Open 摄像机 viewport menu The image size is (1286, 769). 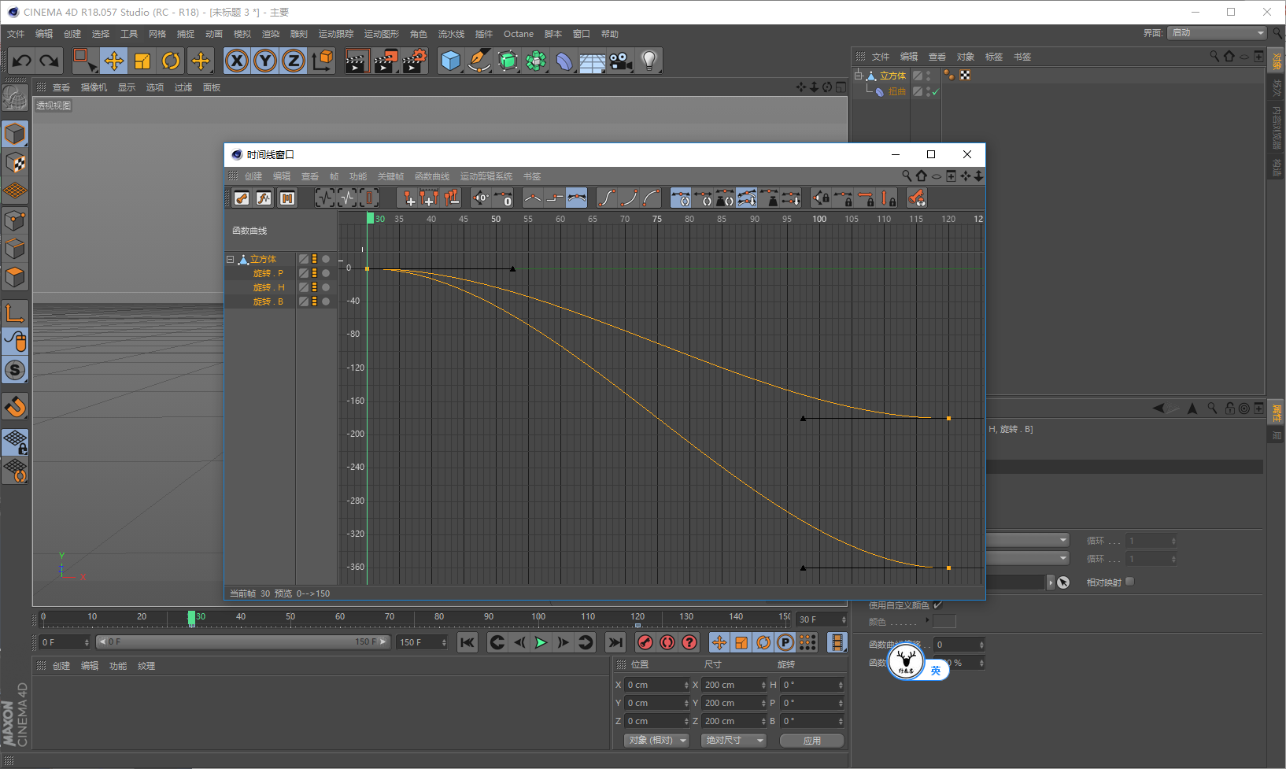[x=94, y=87]
